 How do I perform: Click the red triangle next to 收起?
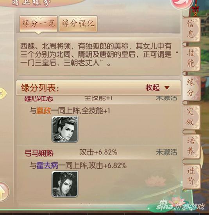167,88
